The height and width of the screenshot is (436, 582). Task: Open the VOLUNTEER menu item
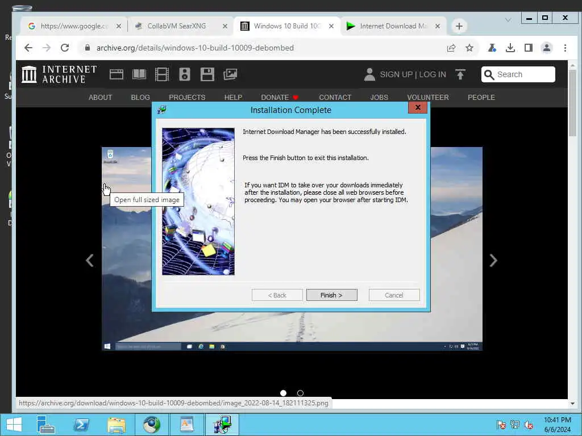pyautogui.click(x=428, y=98)
